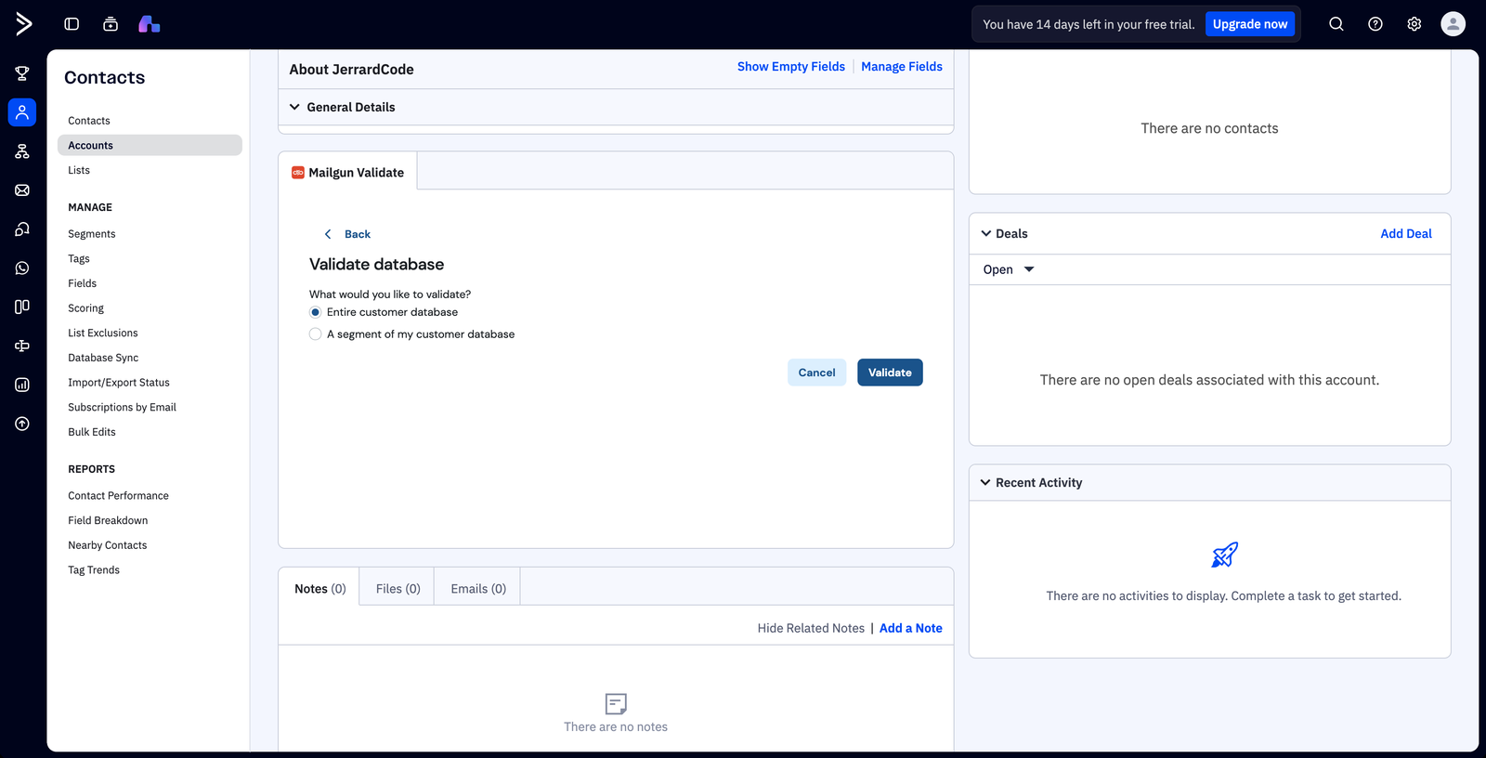
Task: Open the help question mark icon
Action: coord(1375,24)
